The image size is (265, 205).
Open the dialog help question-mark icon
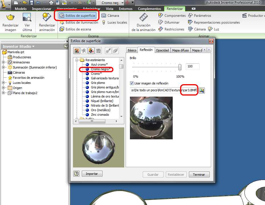(76, 174)
